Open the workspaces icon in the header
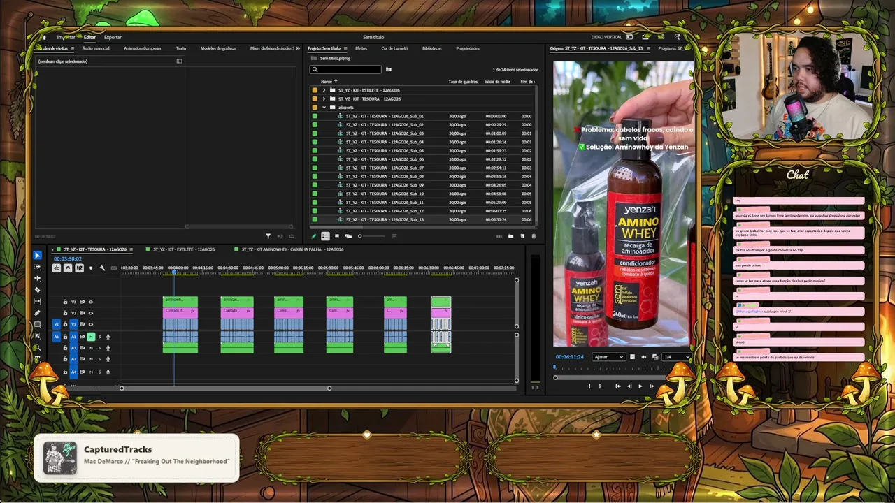Image resolution: width=895 pixels, height=503 pixels. [630, 37]
